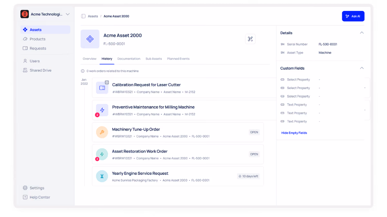The width and height of the screenshot is (387, 217).
Task: Click info icon beside work orders note
Action: click(x=83, y=71)
